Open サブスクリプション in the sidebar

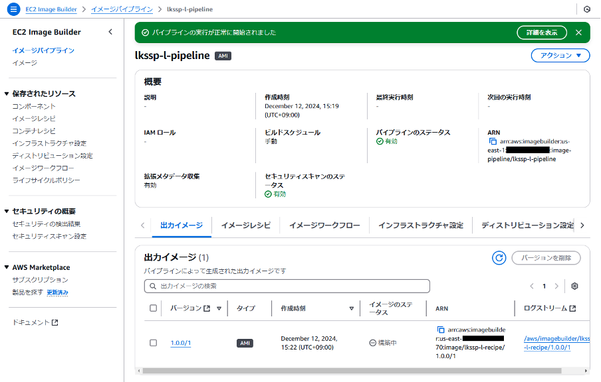41,280
